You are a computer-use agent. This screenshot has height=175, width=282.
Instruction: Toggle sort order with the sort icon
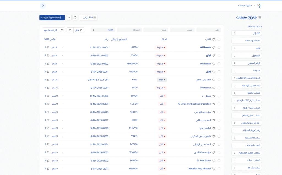pos(62,30)
